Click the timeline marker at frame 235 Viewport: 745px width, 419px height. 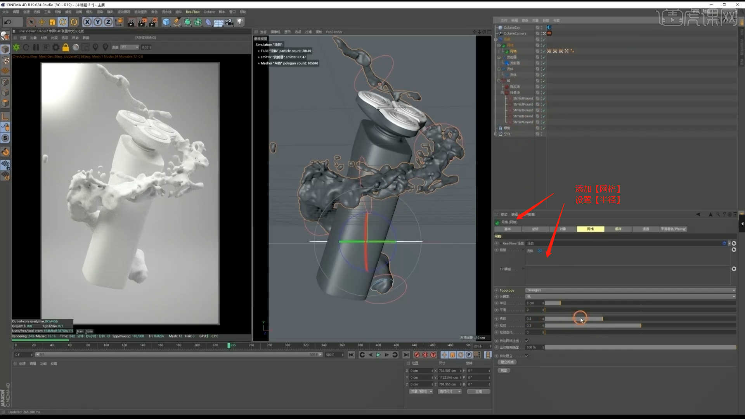pos(229,345)
